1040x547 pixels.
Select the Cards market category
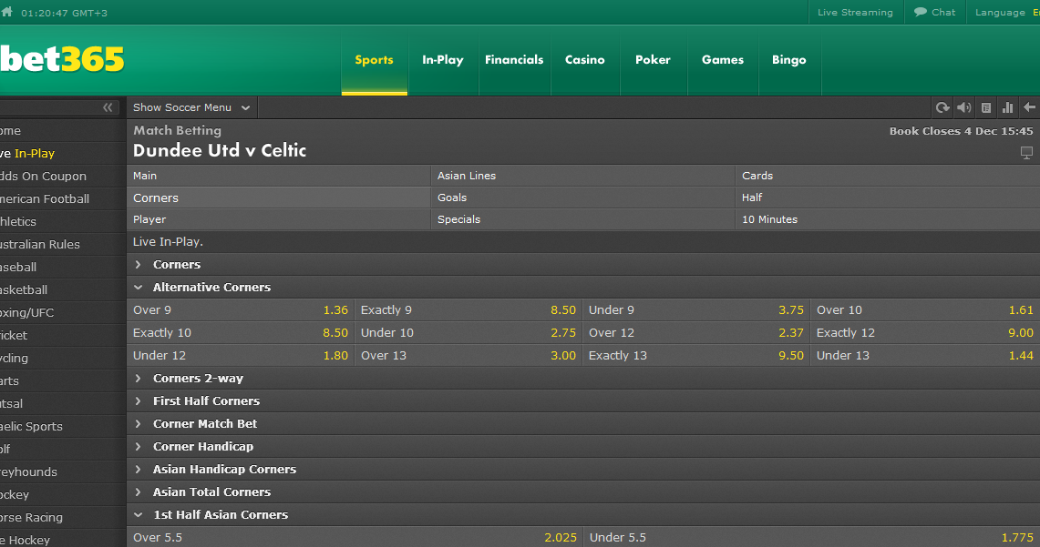coord(888,176)
